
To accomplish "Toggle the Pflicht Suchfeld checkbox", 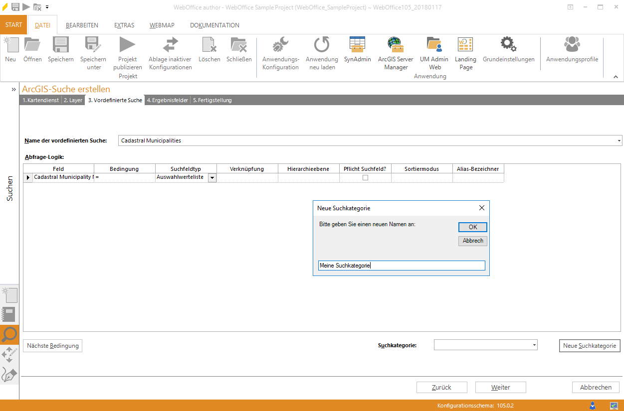I will click(365, 177).
